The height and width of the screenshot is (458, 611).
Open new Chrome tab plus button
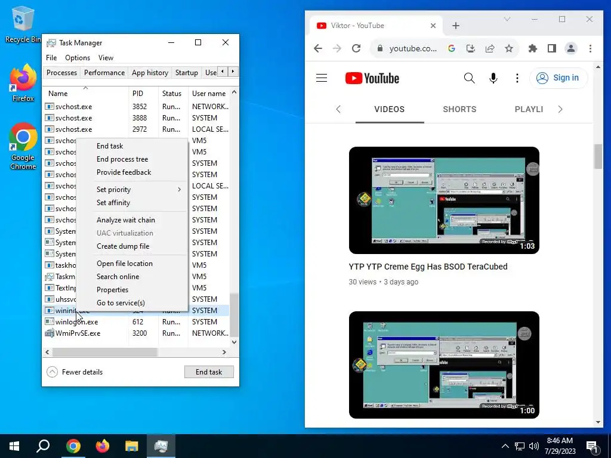[x=456, y=26]
